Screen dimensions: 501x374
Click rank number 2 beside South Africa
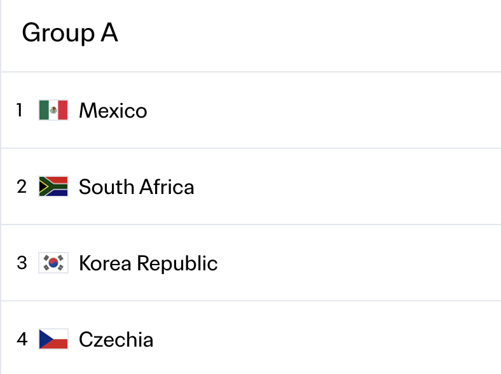pyautogui.click(x=22, y=186)
